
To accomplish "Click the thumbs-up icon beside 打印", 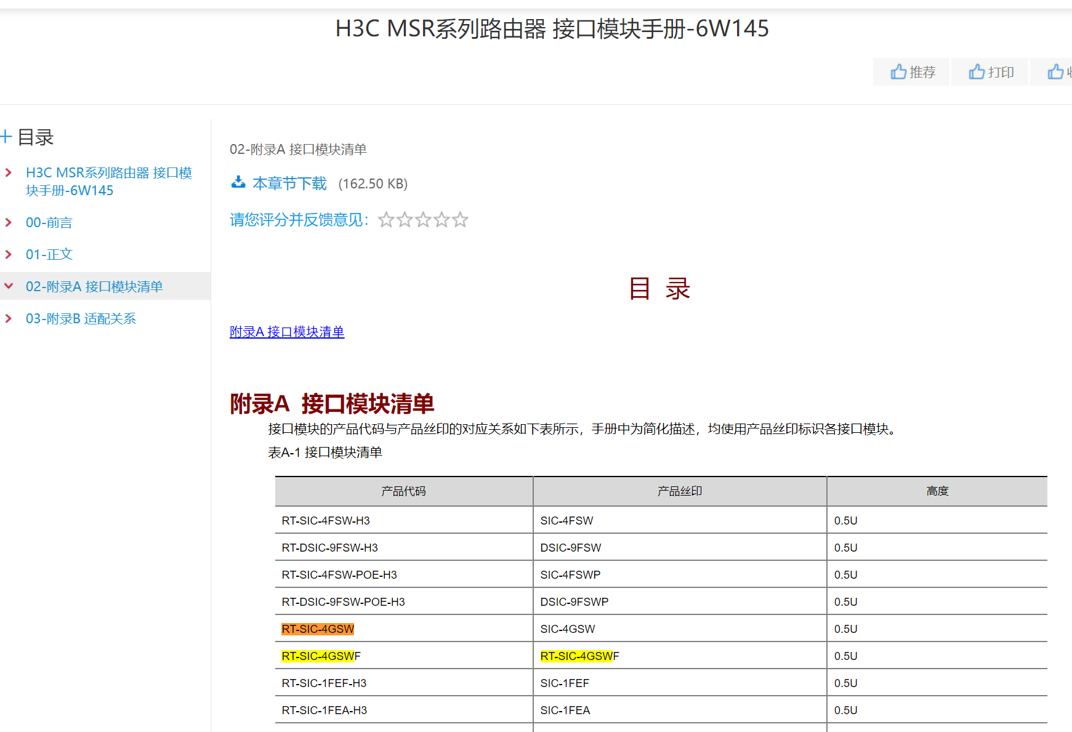I will point(977,72).
